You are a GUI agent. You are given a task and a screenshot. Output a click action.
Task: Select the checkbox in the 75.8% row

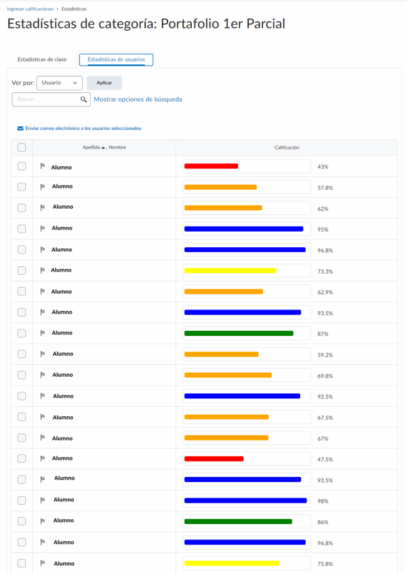pos(22,563)
